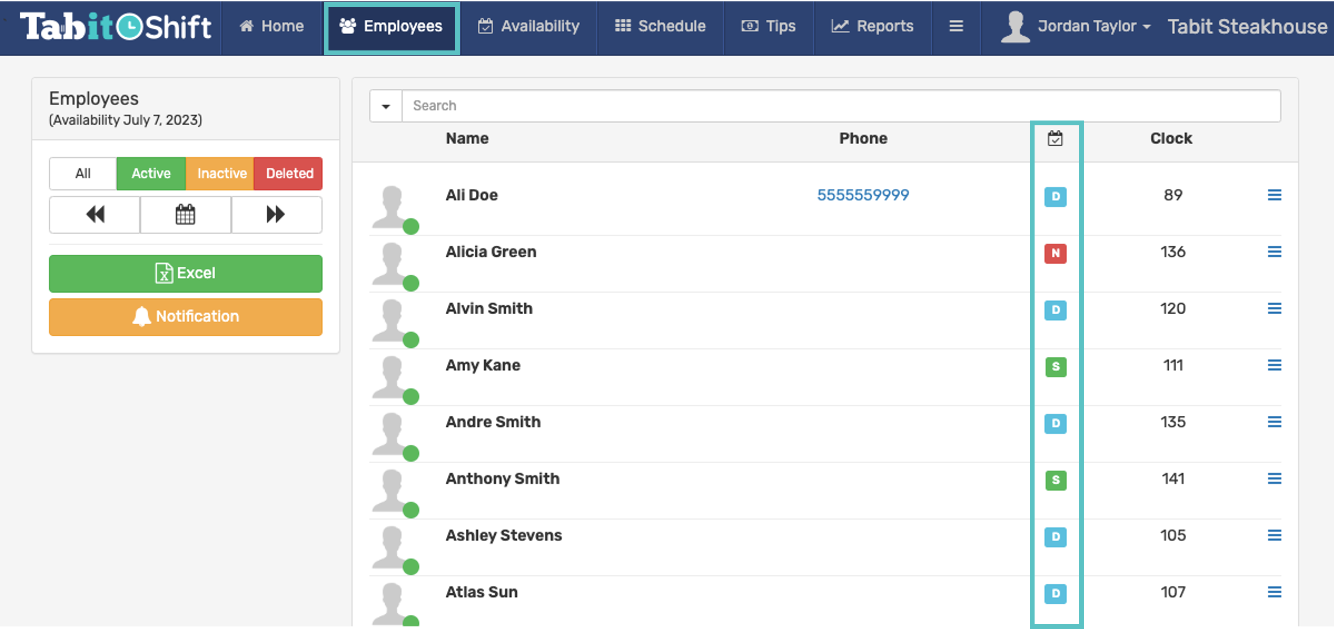The width and height of the screenshot is (1334, 630).
Task: Open the Reports tab
Action: pyautogui.click(x=873, y=26)
